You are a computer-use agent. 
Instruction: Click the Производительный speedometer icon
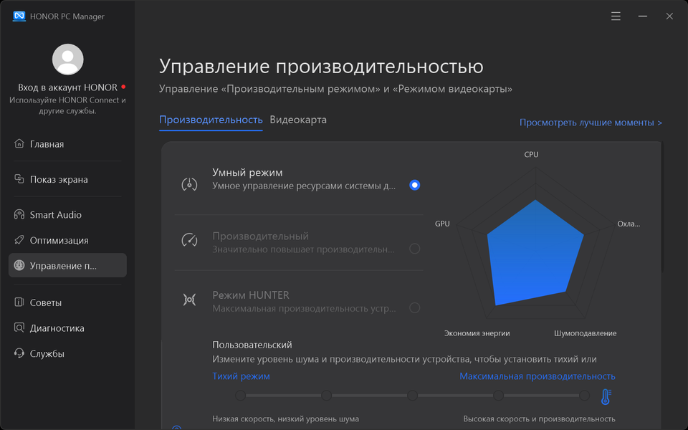point(189,240)
